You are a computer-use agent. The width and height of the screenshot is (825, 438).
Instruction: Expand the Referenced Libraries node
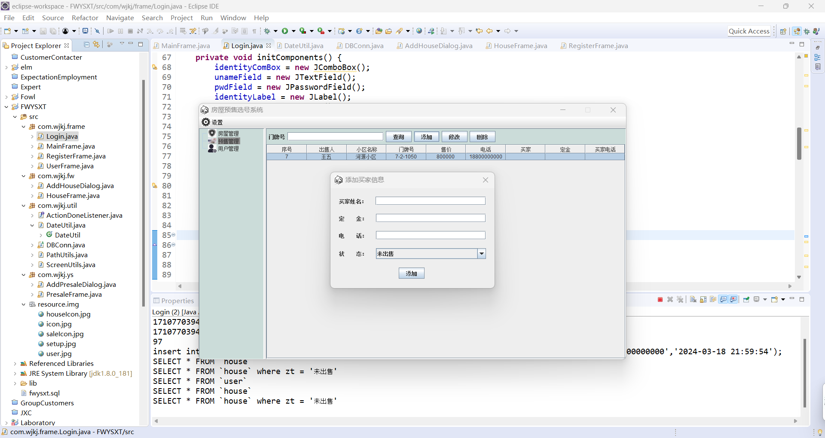(15, 363)
